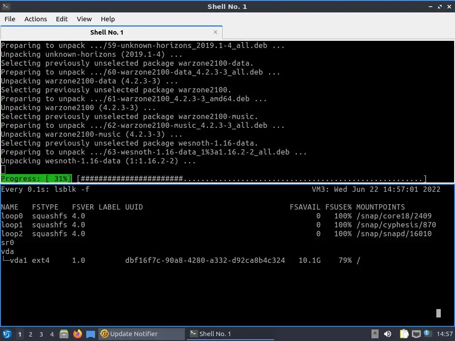Image resolution: width=455 pixels, height=341 pixels.
Task: Click the loop2 device name
Action: click(12, 234)
